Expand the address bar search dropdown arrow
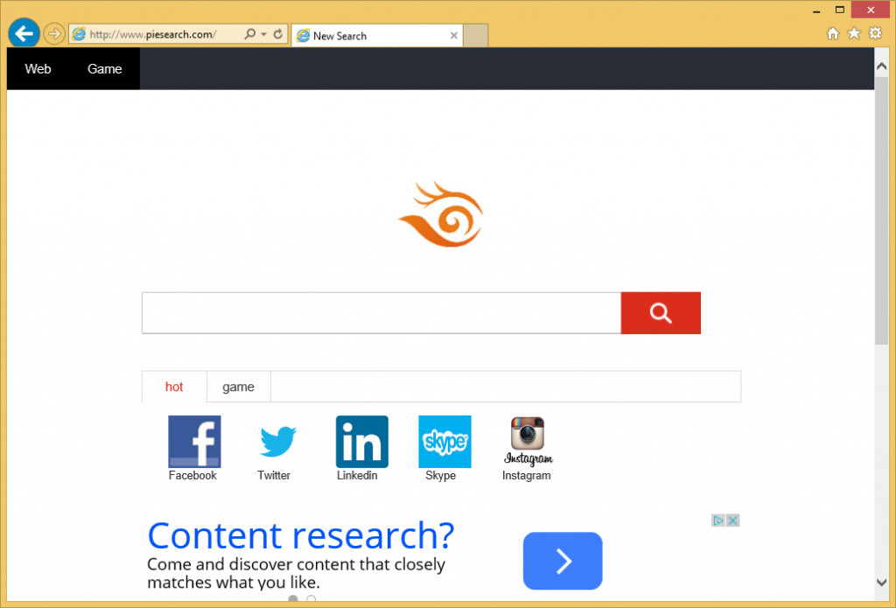This screenshot has width=896, height=608. [263, 35]
